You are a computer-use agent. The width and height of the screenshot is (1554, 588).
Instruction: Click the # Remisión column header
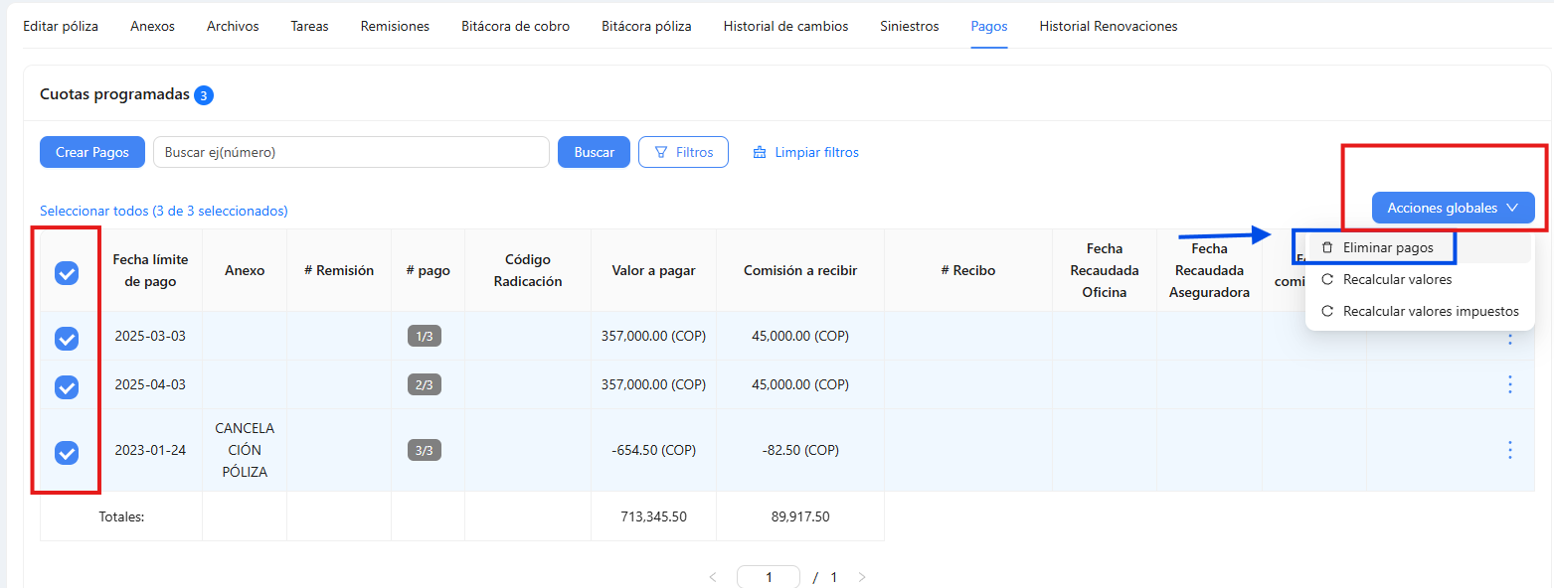[339, 270]
